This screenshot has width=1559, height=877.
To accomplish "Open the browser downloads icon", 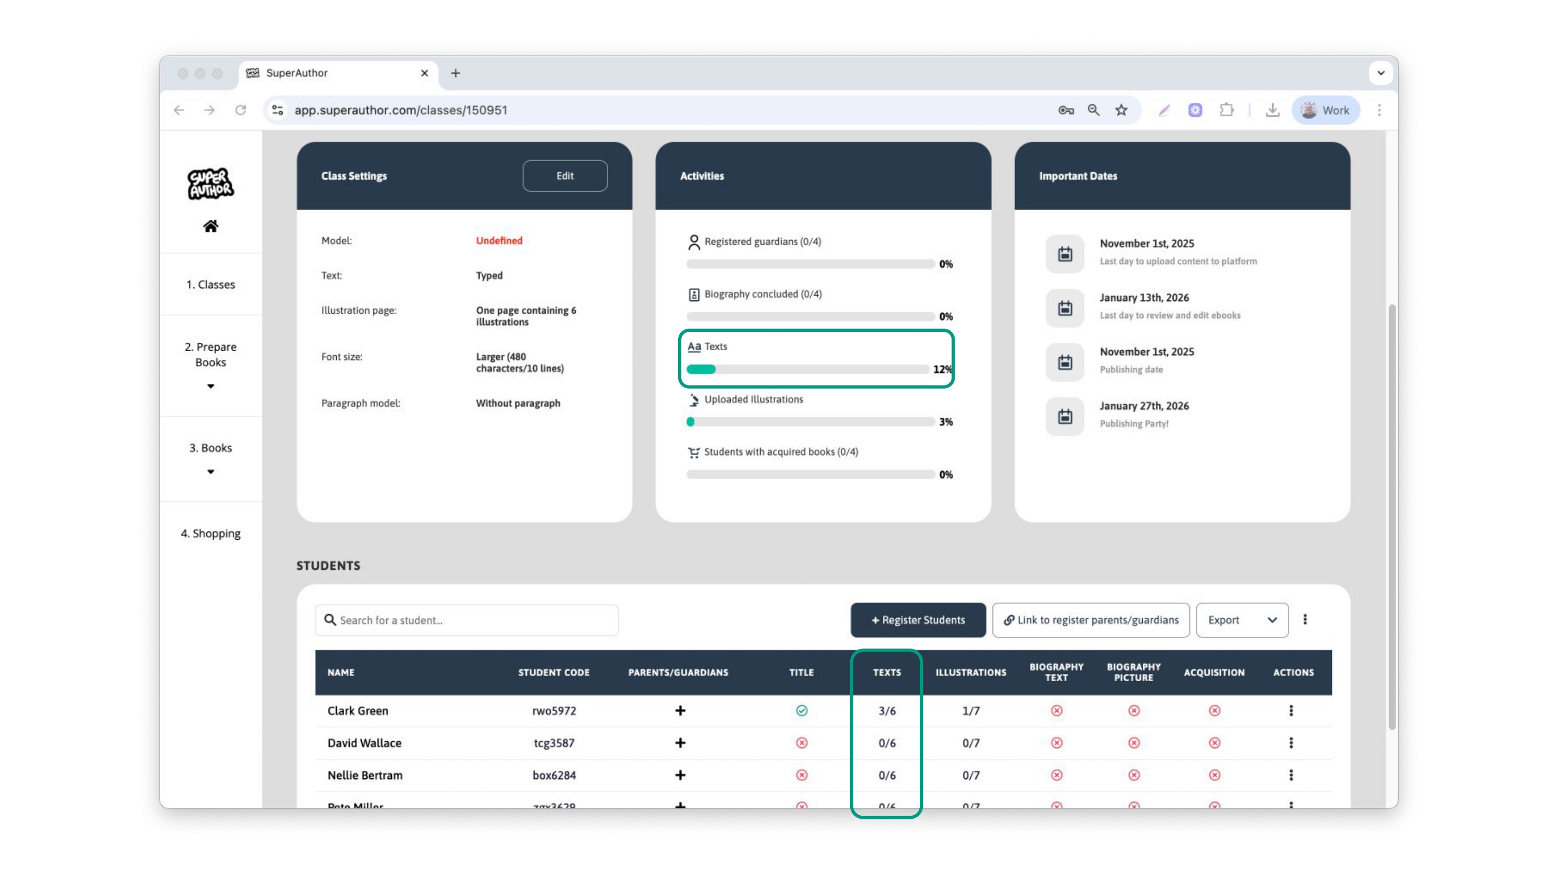I will coord(1272,110).
